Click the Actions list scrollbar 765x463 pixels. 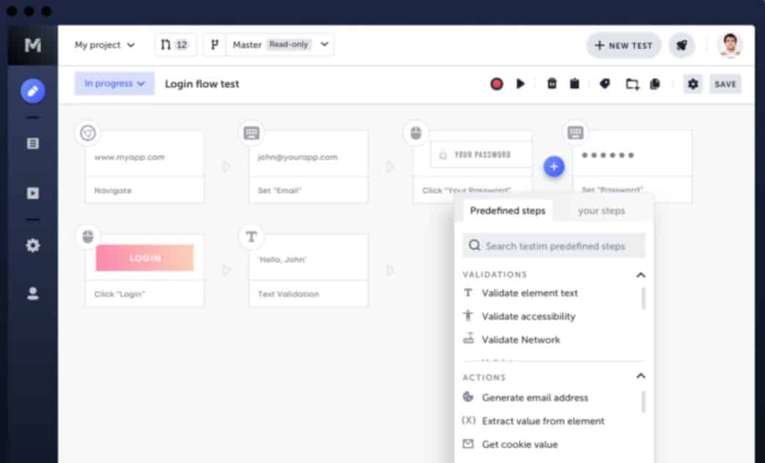tap(644, 401)
